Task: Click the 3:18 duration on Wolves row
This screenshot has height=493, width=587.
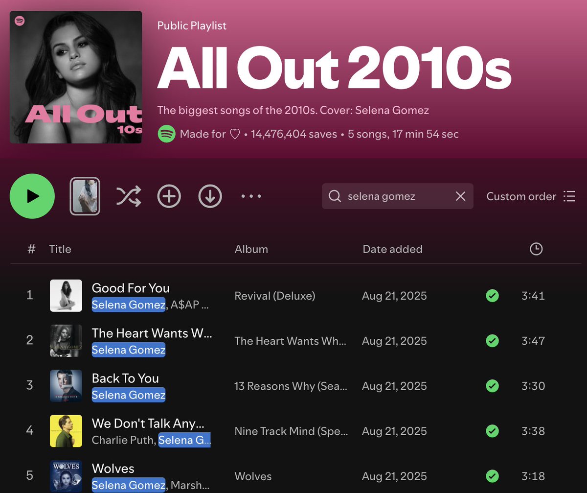Action: tap(533, 476)
